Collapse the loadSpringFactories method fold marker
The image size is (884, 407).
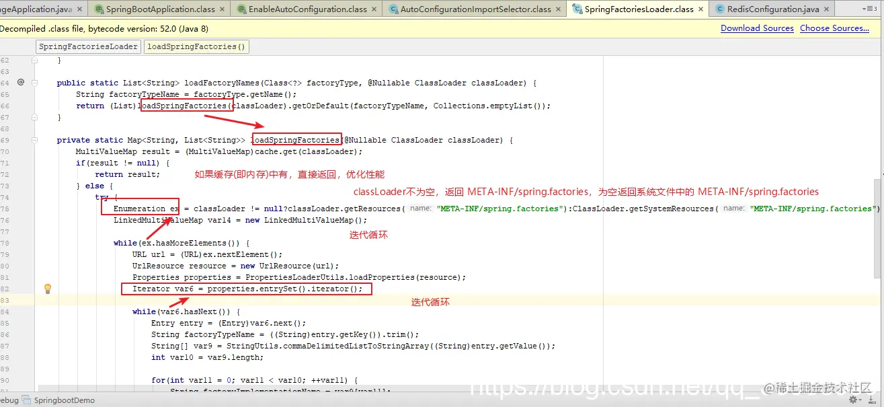click(x=36, y=140)
